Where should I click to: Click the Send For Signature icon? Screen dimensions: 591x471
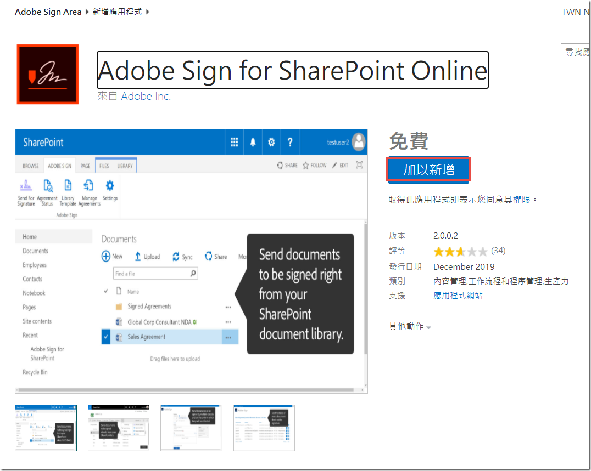(x=26, y=186)
